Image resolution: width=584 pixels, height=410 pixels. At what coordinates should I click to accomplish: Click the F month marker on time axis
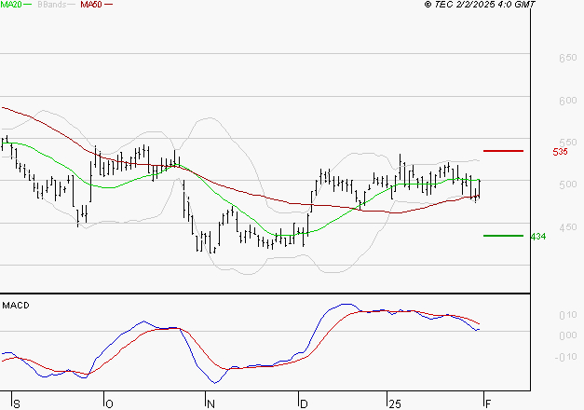pyautogui.click(x=488, y=404)
